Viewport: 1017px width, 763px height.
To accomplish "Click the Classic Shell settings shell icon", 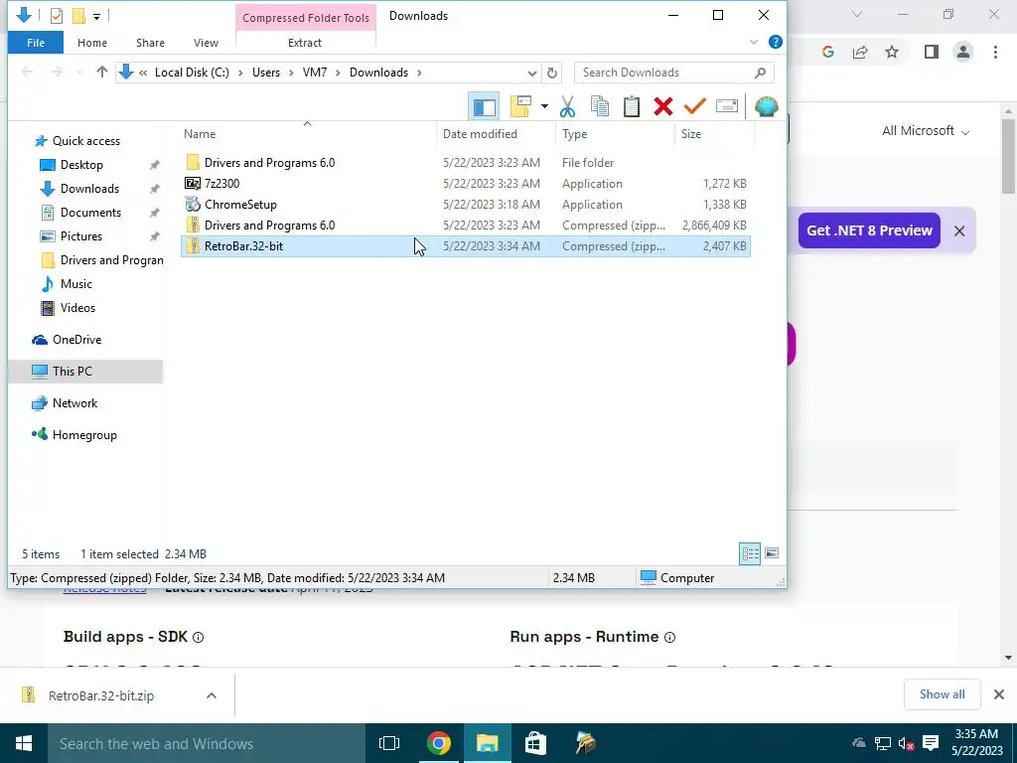I will click(766, 106).
